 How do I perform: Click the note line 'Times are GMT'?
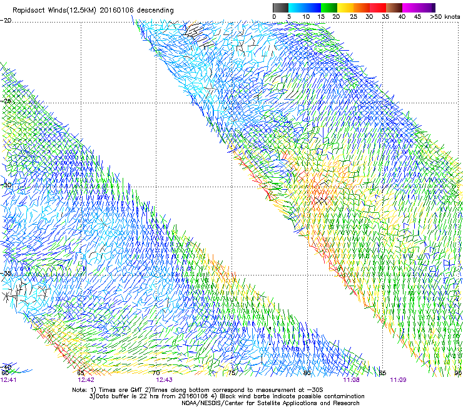click(121, 390)
